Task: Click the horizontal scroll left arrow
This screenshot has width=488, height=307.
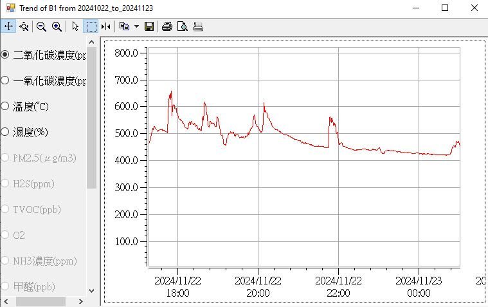Action: point(6,301)
